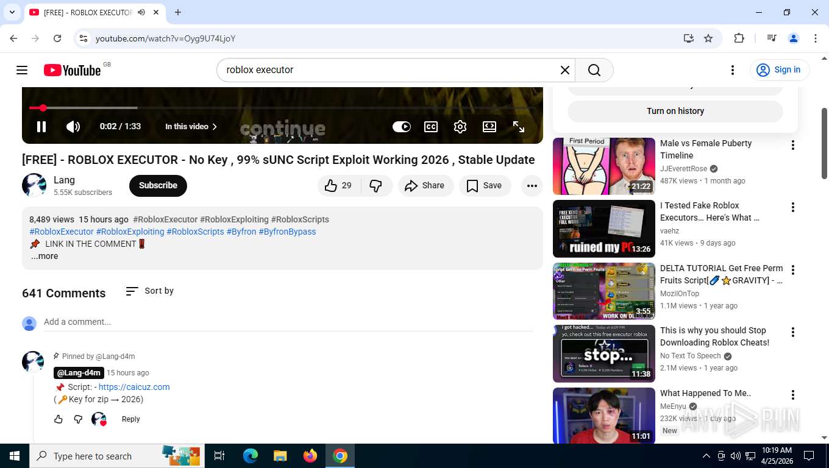Open Lang channel avatar
Image resolution: width=829 pixels, height=468 pixels.
pos(34,185)
